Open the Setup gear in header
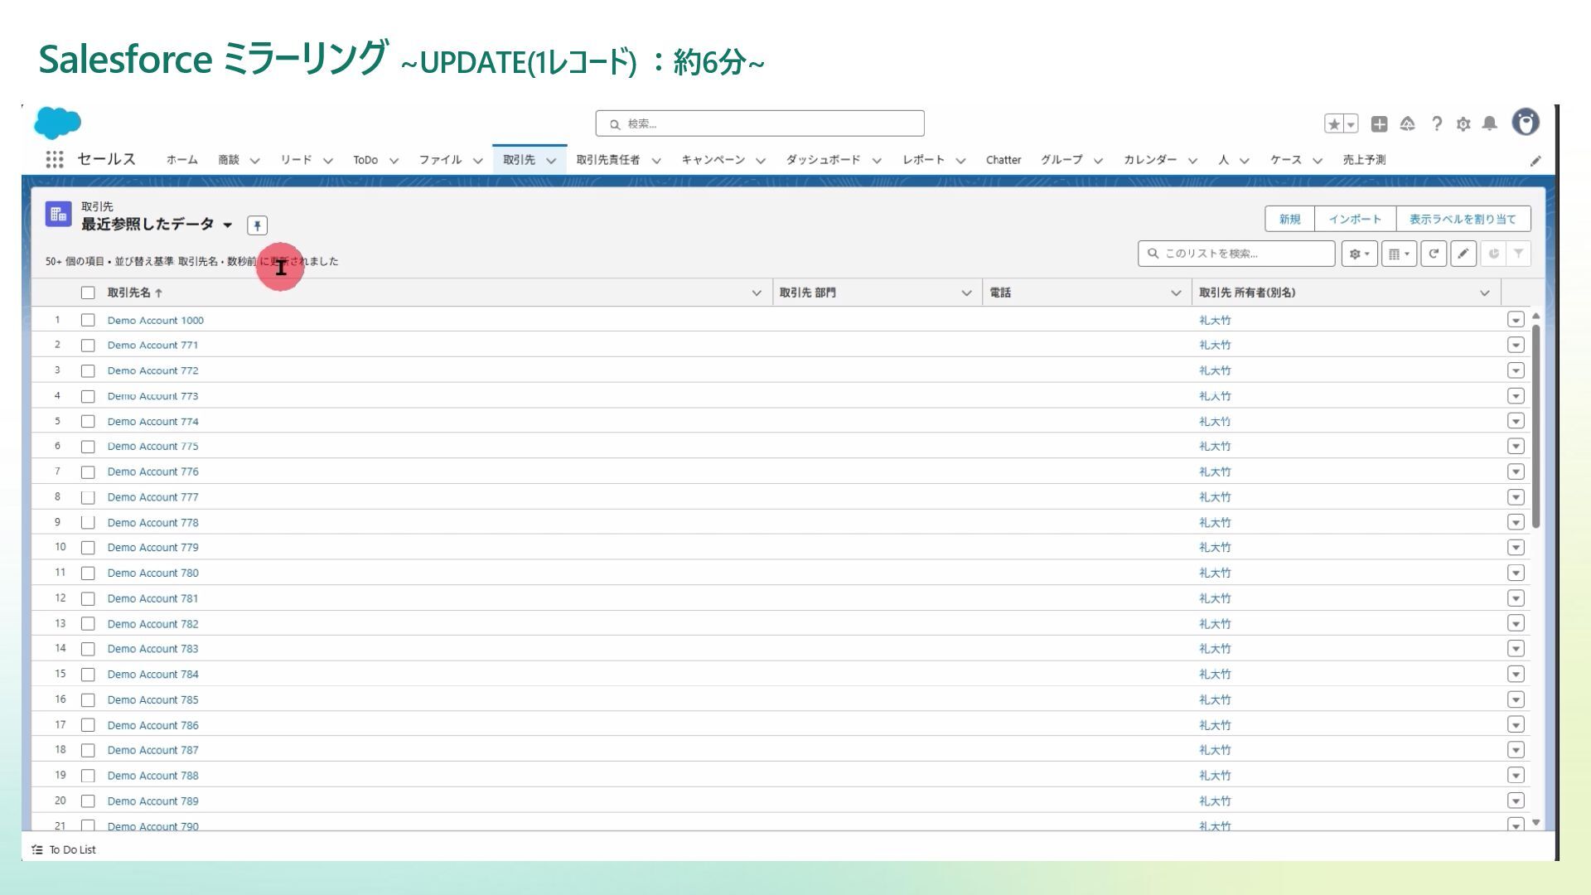1591x895 pixels. (x=1463, y=123)
